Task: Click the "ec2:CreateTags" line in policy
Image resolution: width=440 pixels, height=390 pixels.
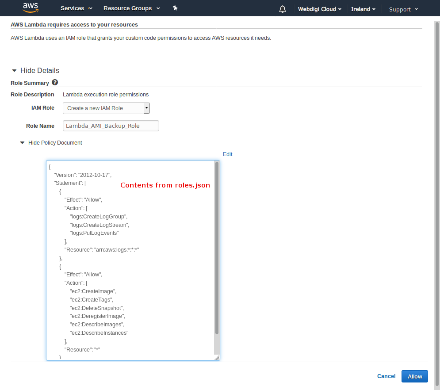Action: (x=92, y=300)
